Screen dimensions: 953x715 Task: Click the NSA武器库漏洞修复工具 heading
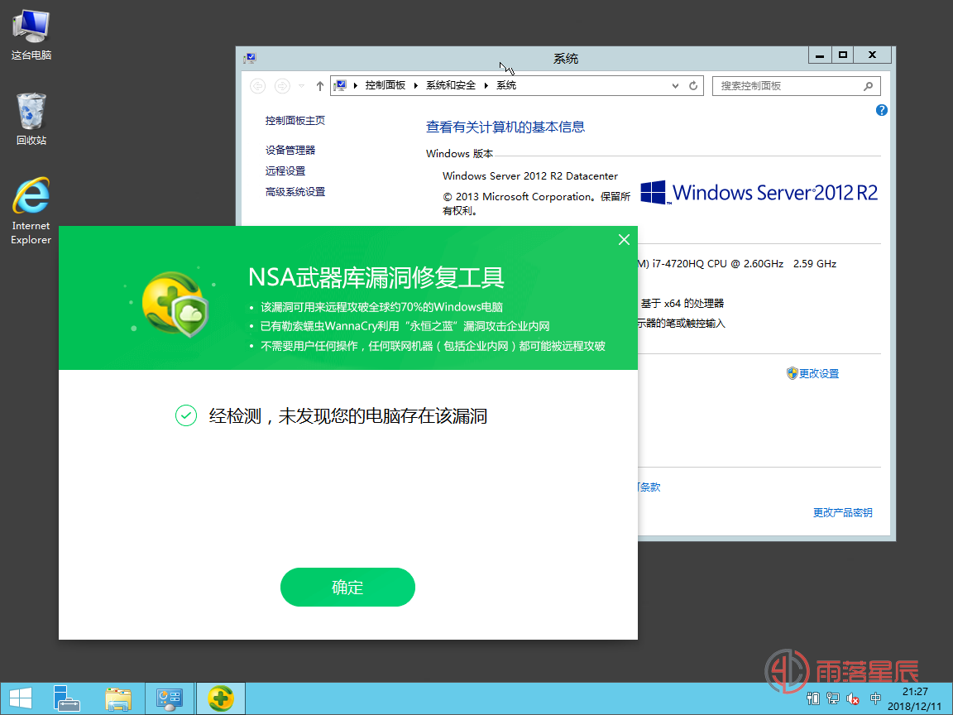coord(376,277)
